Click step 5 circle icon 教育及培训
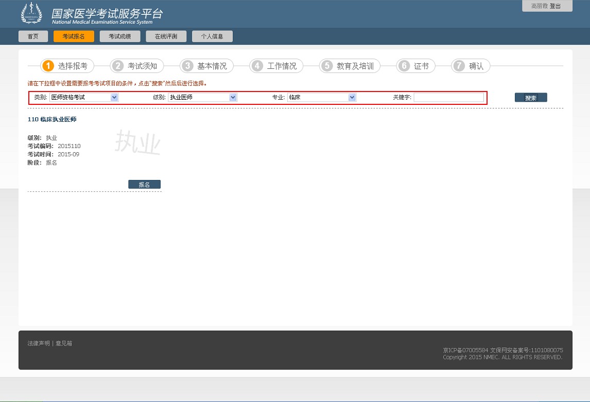The image size is (590, 402). 327,66
